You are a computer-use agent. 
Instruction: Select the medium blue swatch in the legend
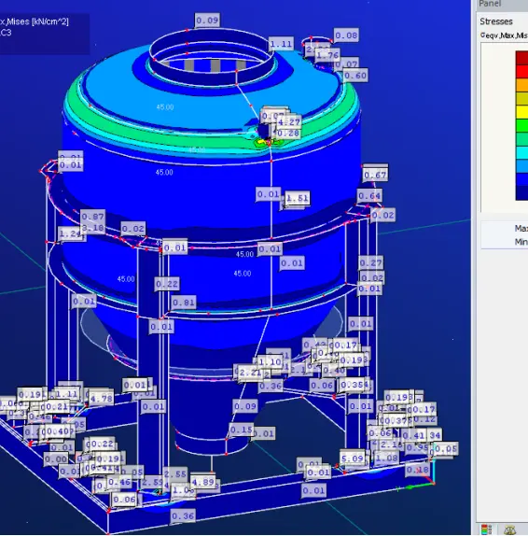click(521, 179)
